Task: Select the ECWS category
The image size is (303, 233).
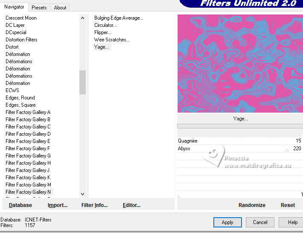Action: (x=12, y=90)
